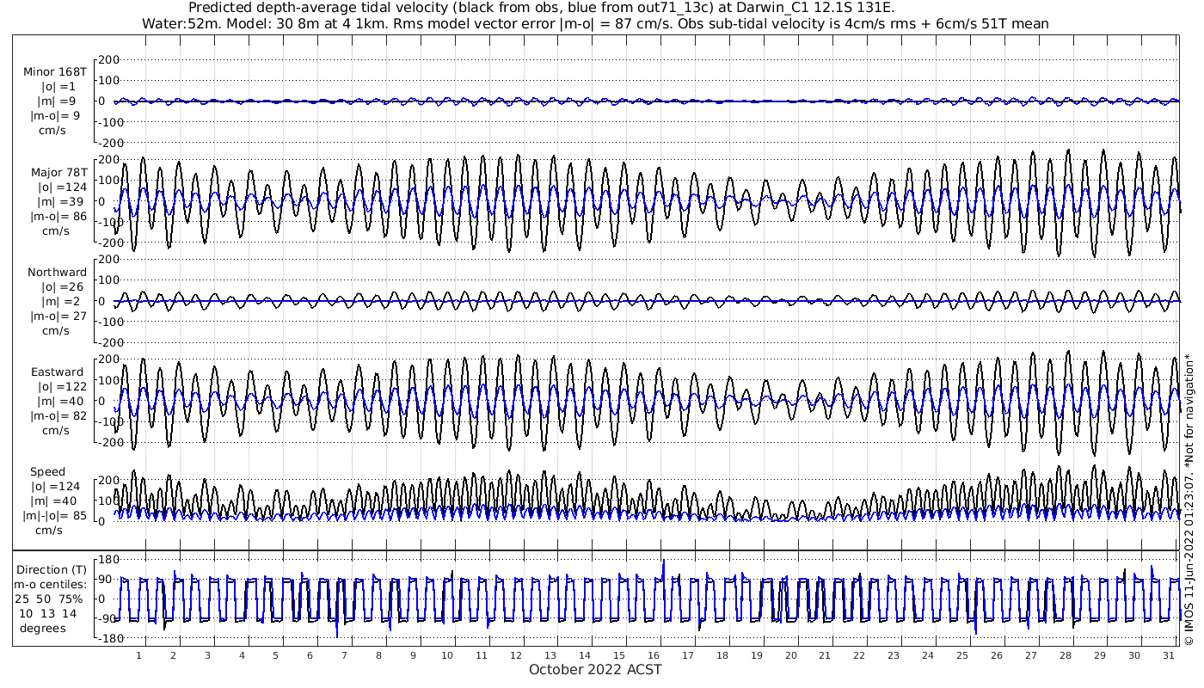Click day tick "31" on the time axis

(1168, 654)
